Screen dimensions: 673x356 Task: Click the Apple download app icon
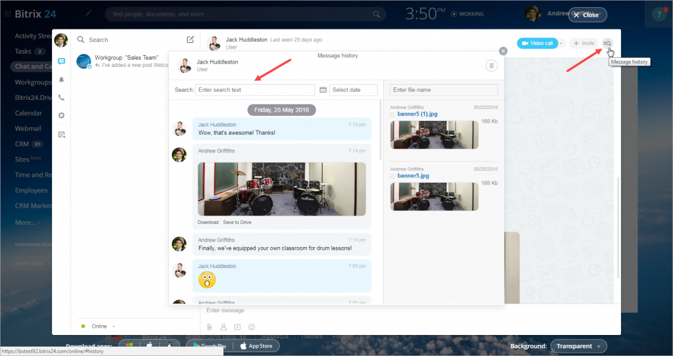point(149,345)
